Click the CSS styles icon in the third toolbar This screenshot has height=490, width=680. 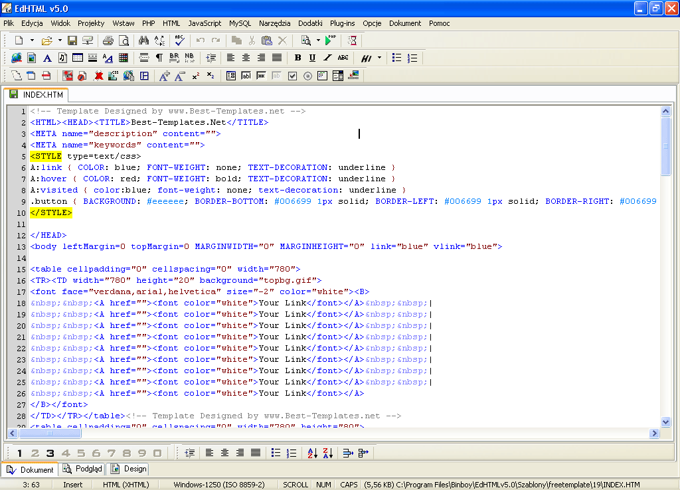(113, 76)
